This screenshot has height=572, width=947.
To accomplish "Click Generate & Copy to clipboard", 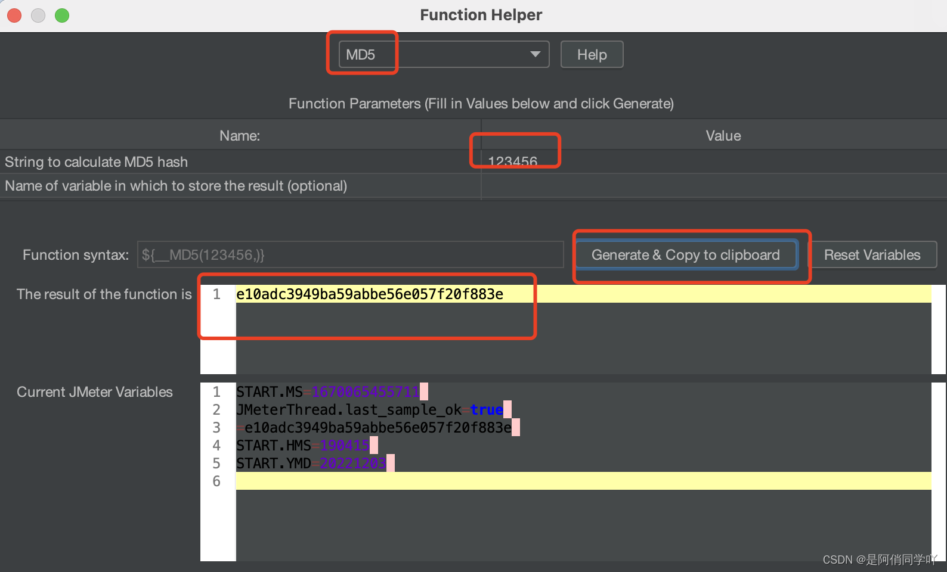I will pyautogui.click(x=686, y=255).
